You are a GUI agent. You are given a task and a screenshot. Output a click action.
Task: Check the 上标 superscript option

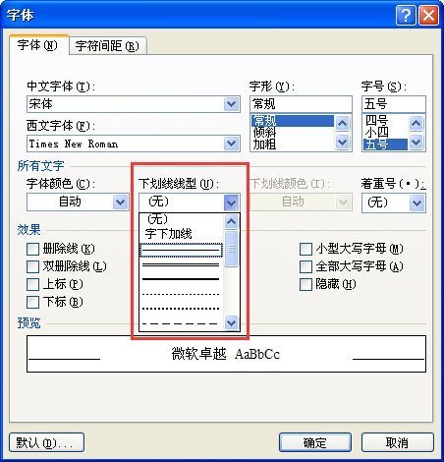32,284
